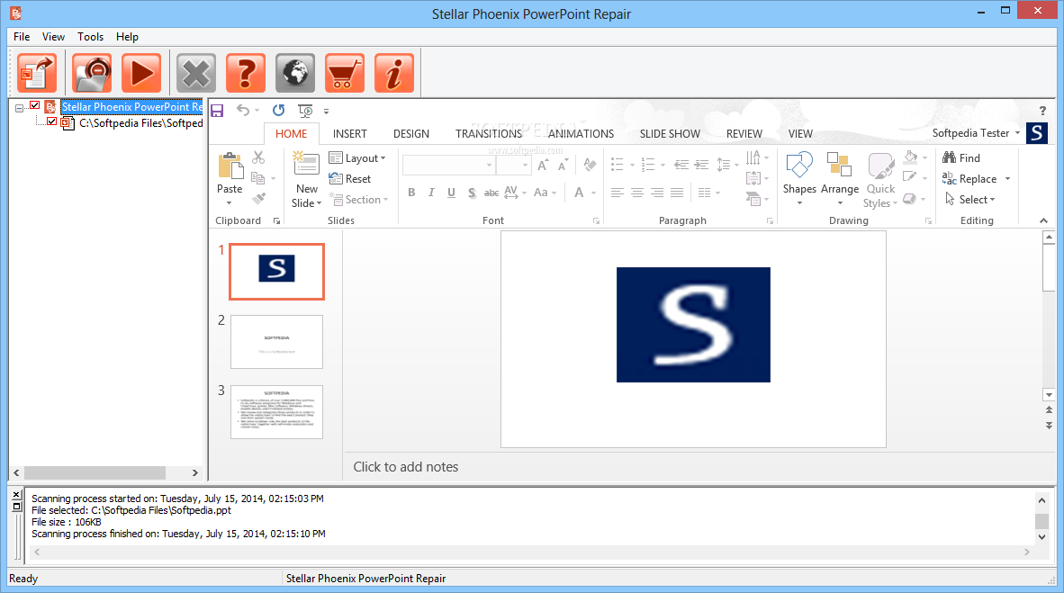Screen dimensions: 1064x593
Task: Click the Underline formatting icon
Action: pos(451,193)
